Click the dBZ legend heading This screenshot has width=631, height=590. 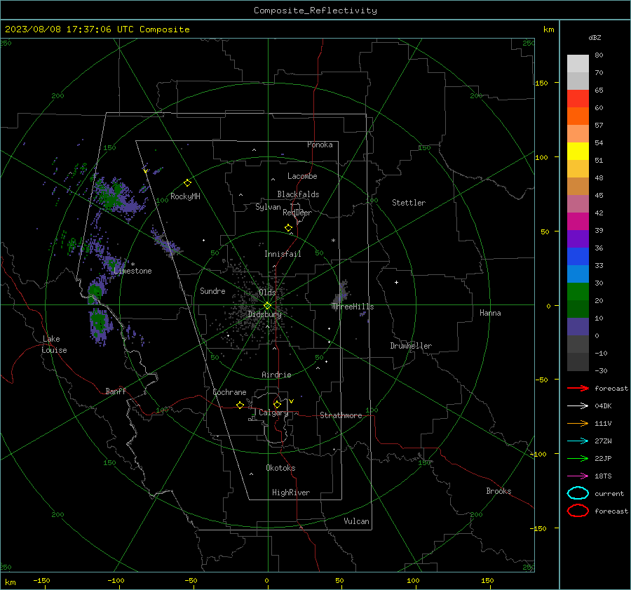[595, 37]
